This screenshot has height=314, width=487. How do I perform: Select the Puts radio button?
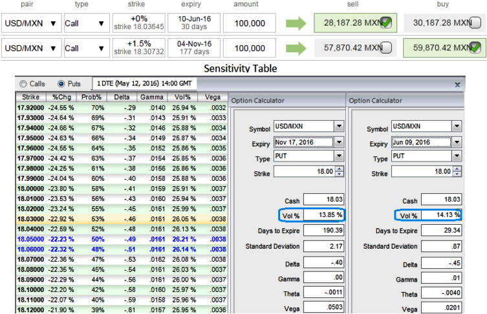(x=61, y=84)
